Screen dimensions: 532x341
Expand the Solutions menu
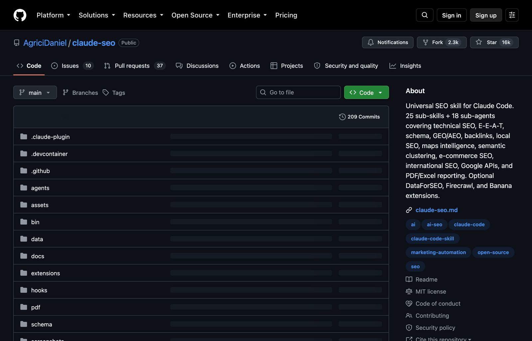(97, 15)
